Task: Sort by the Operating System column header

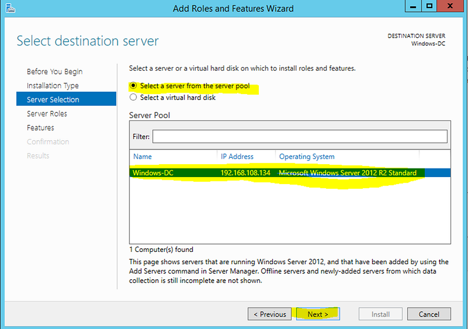Action: [x=307, y=156]
